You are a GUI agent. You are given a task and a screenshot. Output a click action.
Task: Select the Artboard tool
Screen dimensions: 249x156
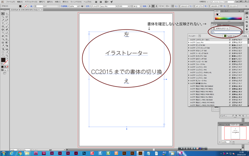click(3, 52)
